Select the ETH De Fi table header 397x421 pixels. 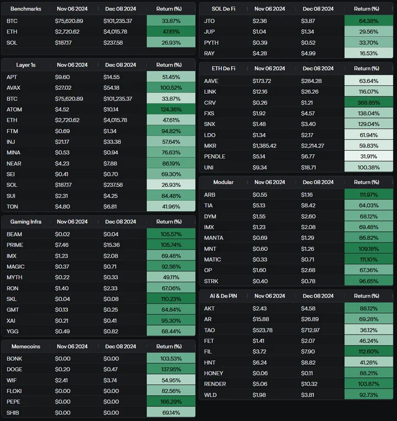point(223,68)
